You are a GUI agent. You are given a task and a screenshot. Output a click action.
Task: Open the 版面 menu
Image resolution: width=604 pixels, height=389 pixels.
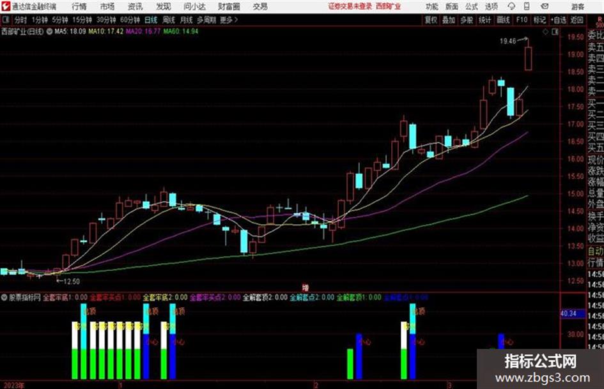[451, 6]
